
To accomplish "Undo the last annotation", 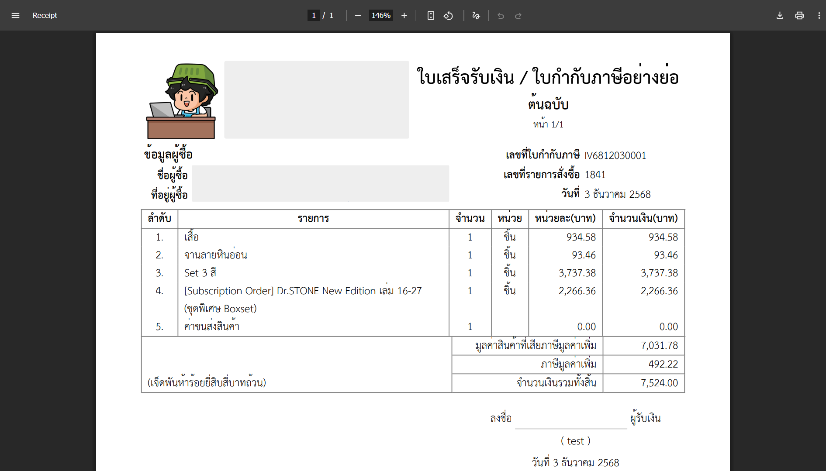I will point(500,15).
